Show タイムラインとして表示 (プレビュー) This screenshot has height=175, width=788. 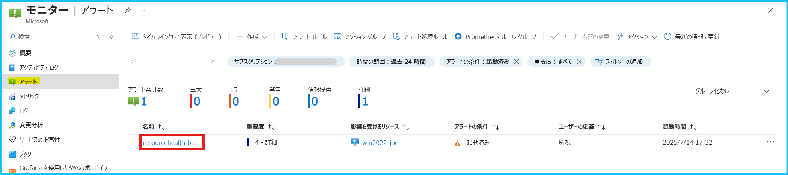tap(176, 36)
